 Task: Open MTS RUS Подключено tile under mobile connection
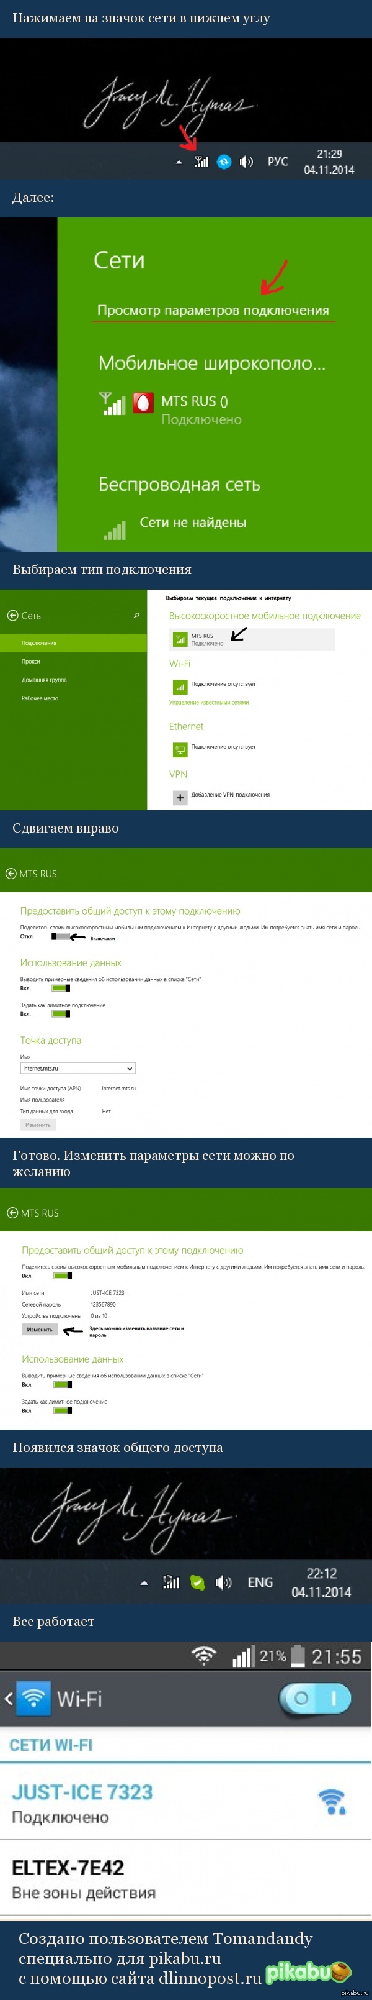(252, 639)
